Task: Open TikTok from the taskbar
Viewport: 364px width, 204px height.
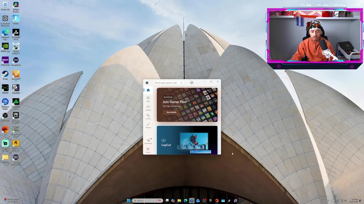Action: click(x=229, y=201)
